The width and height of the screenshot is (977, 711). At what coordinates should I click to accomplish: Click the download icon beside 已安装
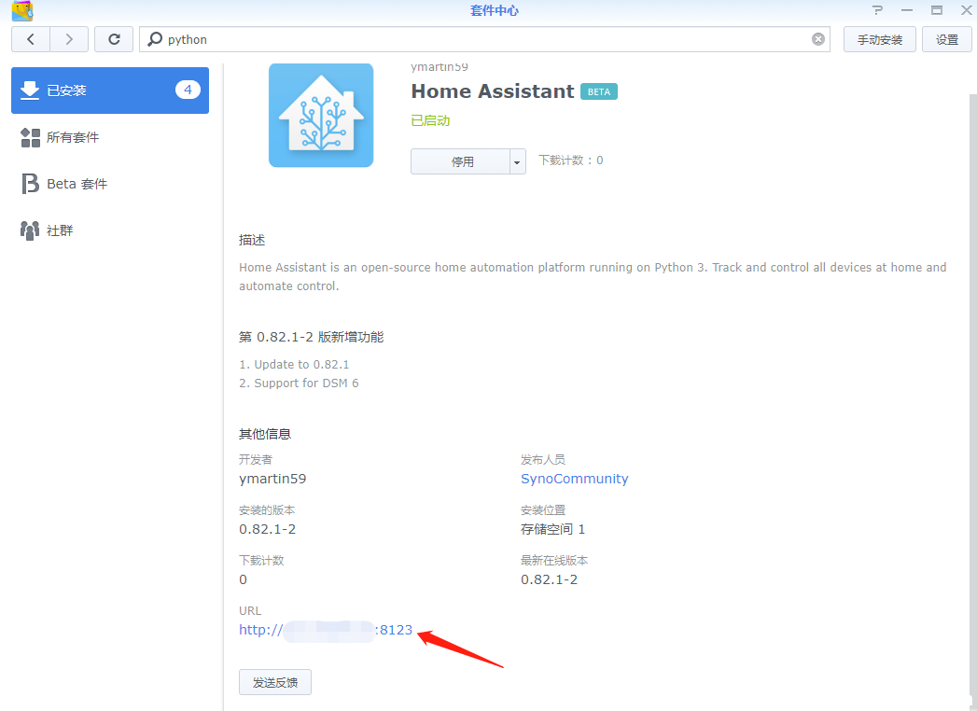click(29, 91)
